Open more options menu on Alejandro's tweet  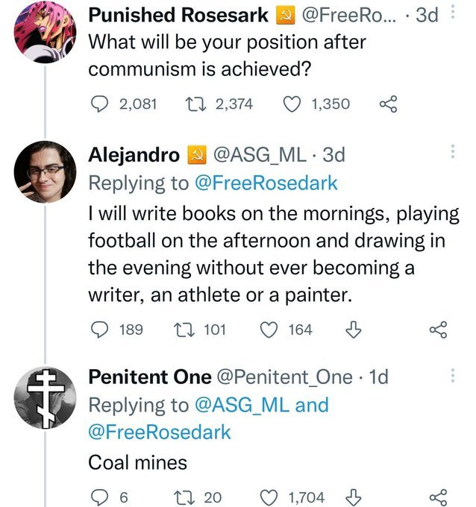[453, 151]
